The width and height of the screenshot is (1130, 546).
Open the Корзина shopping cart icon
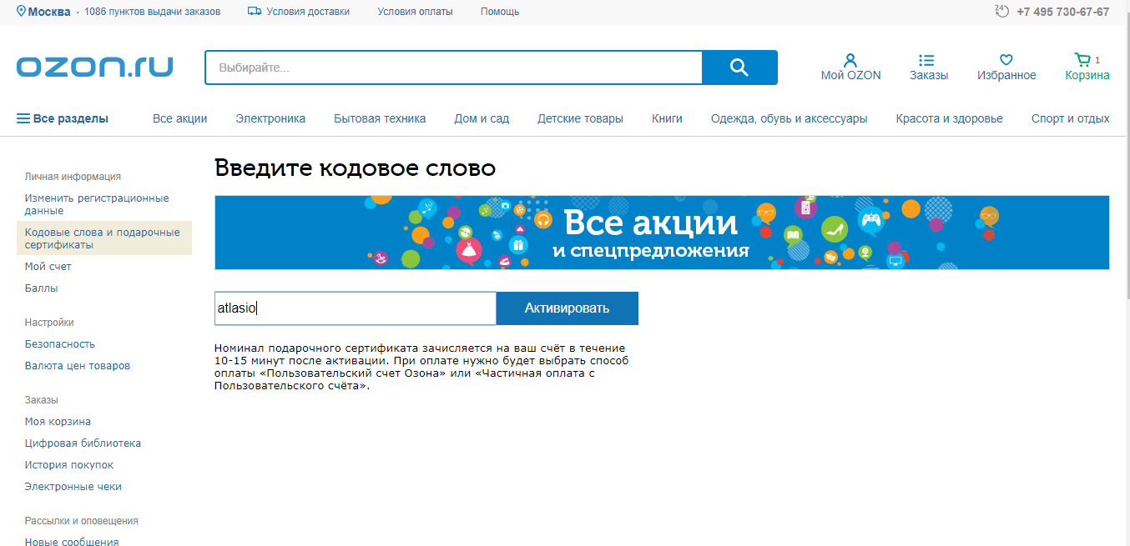click(1082, 60)
